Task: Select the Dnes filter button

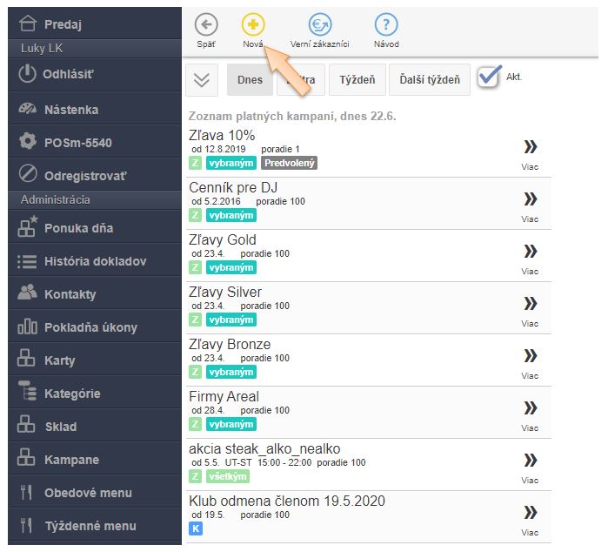Action: point(250,80)
